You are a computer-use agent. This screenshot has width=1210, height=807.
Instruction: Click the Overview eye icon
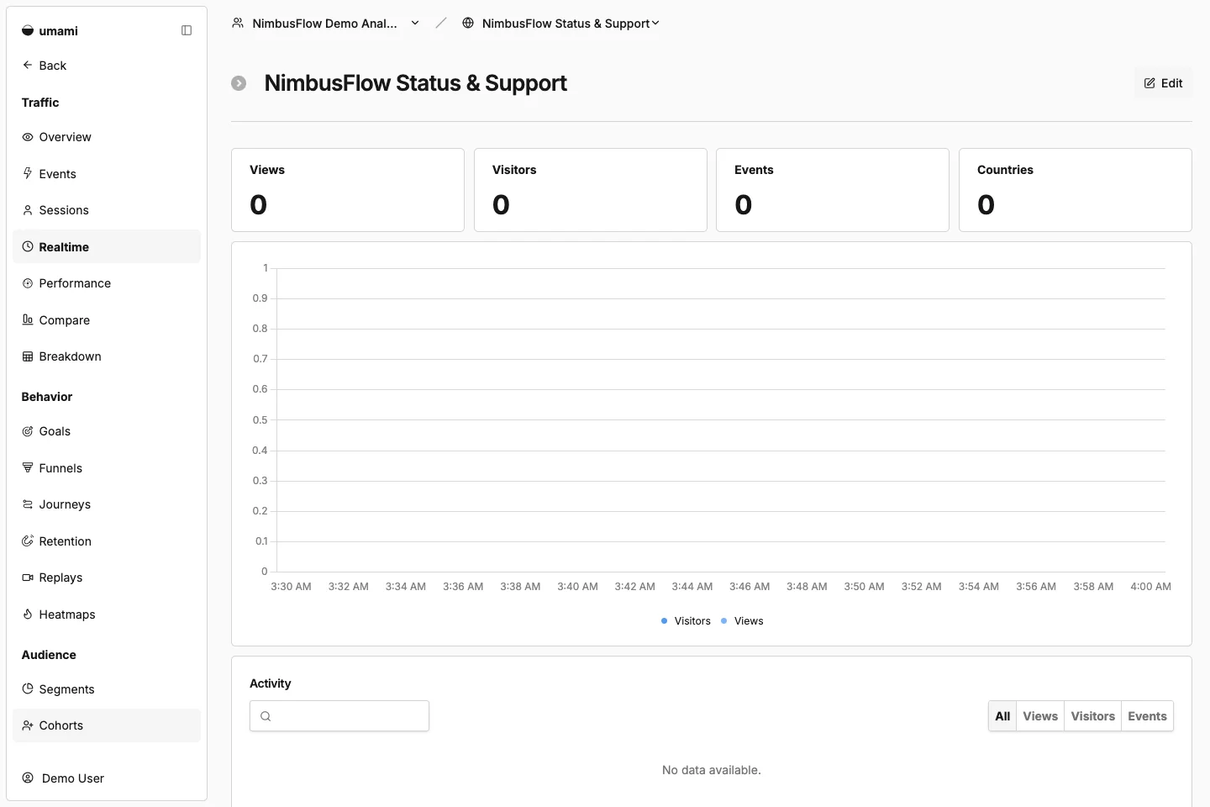28,137
